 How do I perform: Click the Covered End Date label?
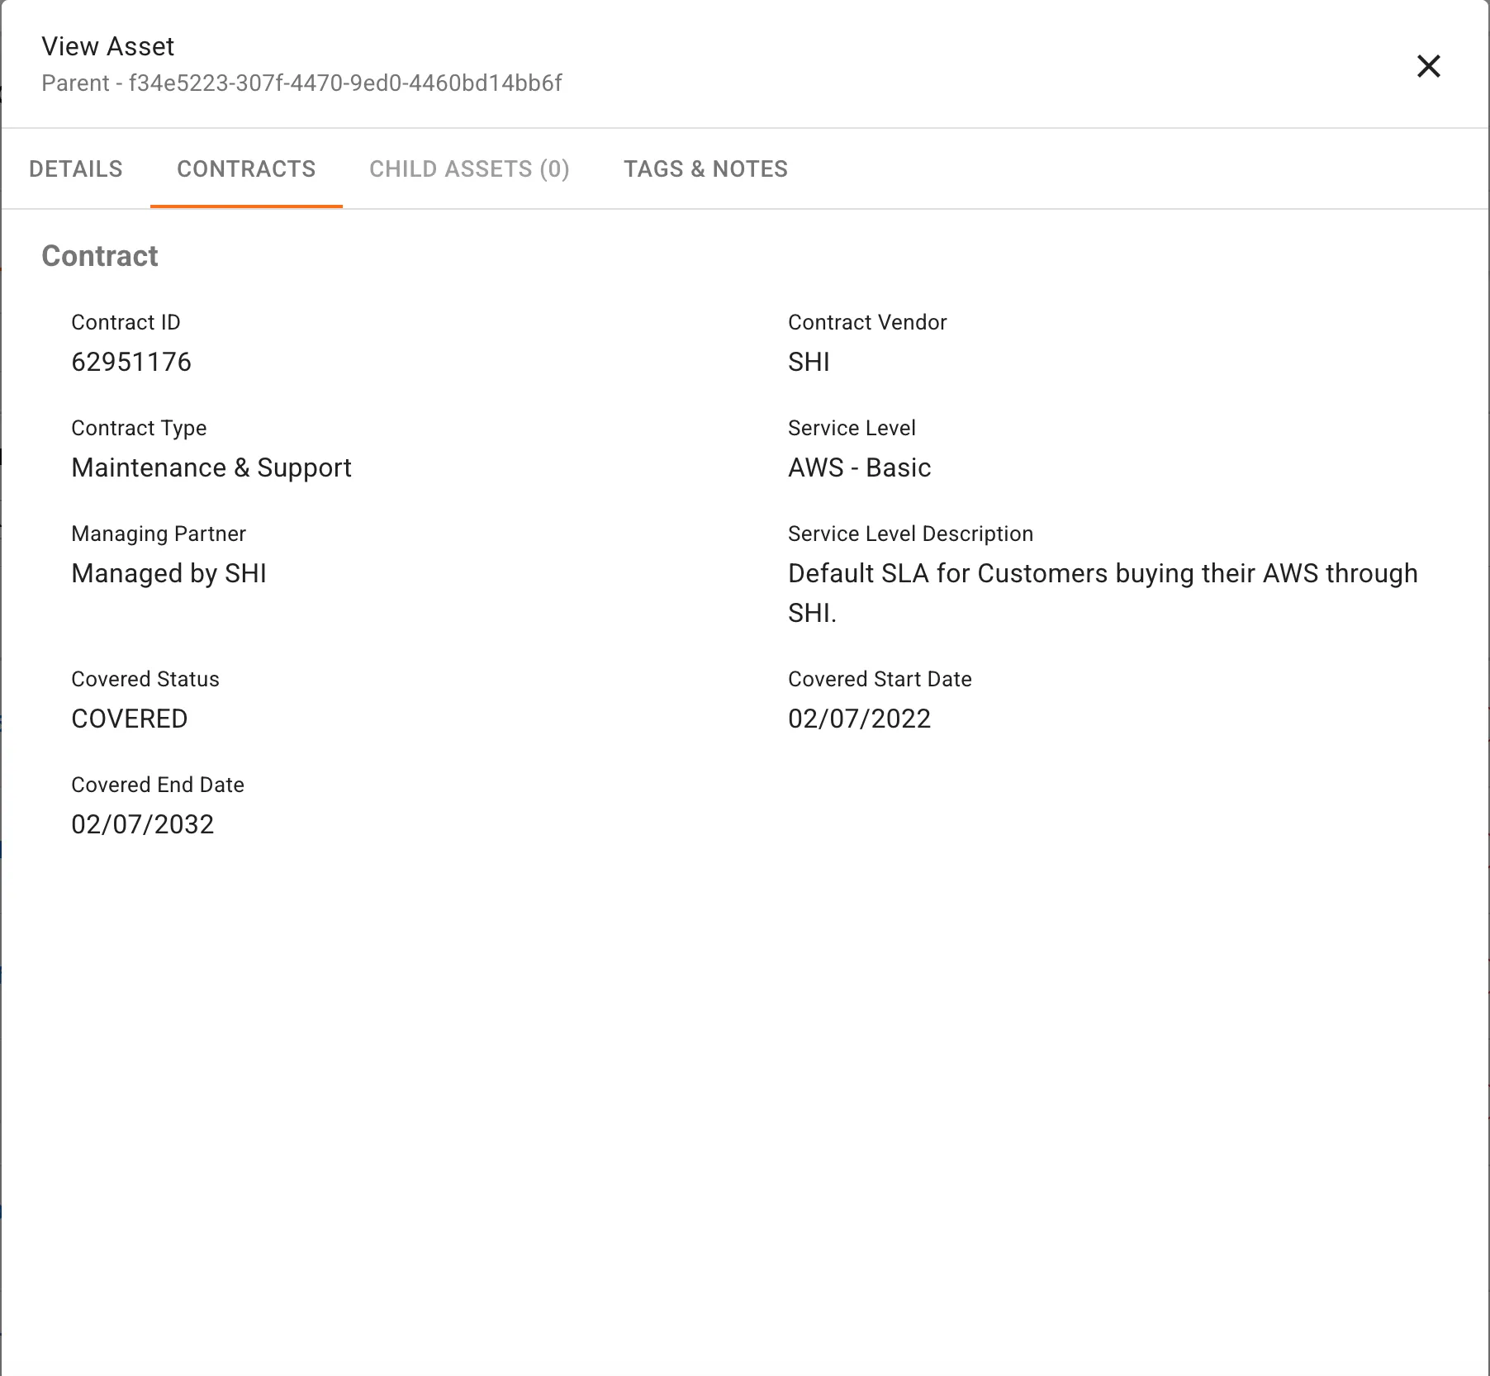158,785
